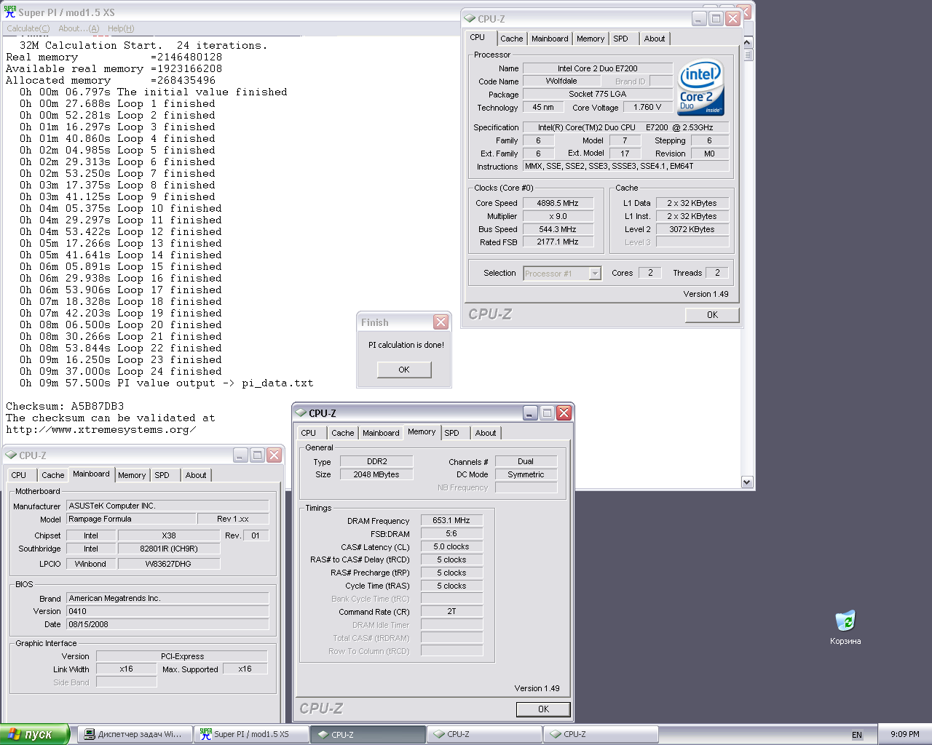The height and width of the screenshot is (745, 932).
Task: Switch to Cache tab in processor CPU-Z window
Action: pos(511,39)
